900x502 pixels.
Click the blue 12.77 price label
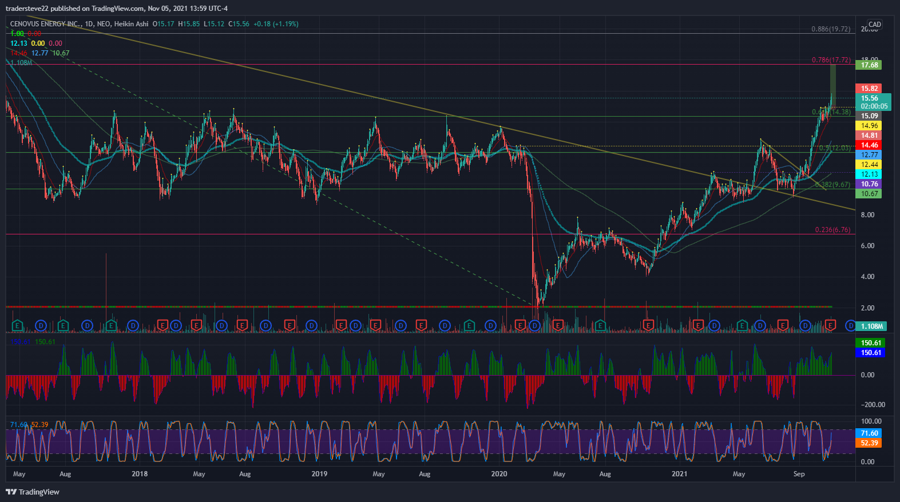click(x=869, y=155)
